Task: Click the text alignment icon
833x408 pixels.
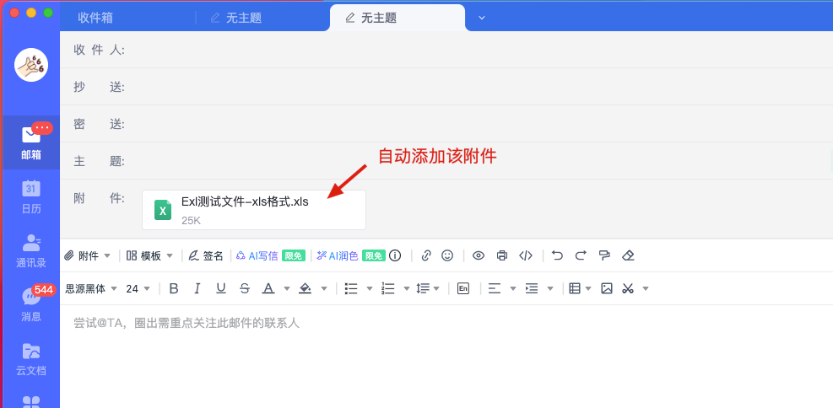Action: 495,288
